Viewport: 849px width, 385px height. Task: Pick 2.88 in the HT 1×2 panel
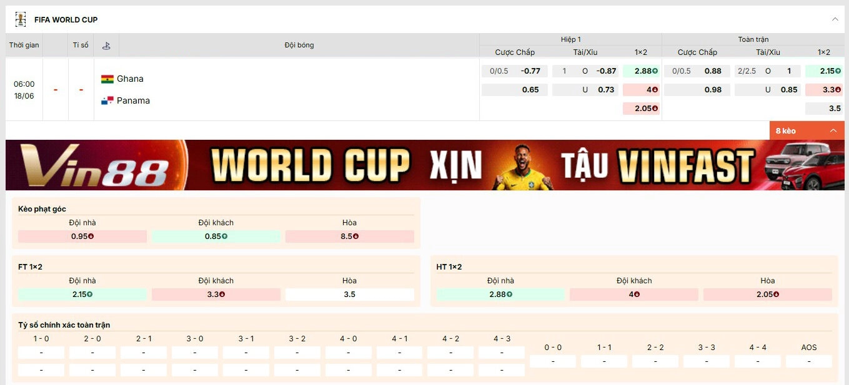pyautogui.click(x=500, y=295)
